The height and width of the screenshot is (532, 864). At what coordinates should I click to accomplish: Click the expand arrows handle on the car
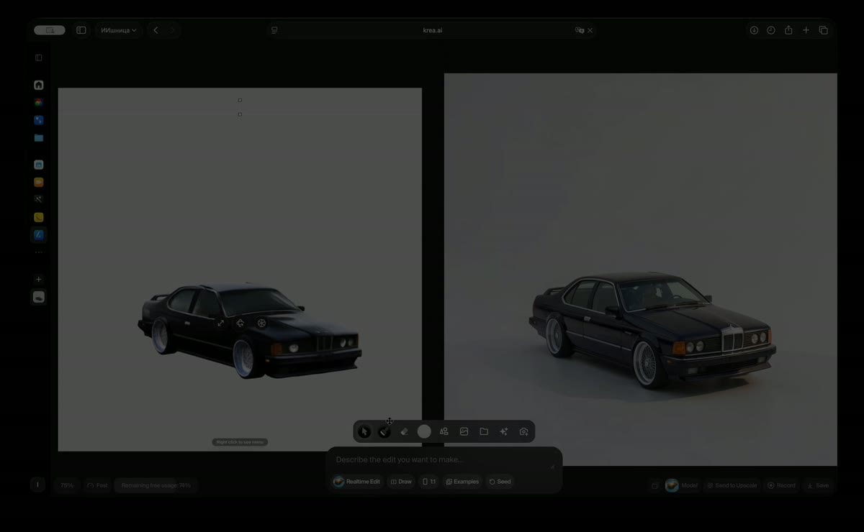pyautogui.click(x=221, y=324)
